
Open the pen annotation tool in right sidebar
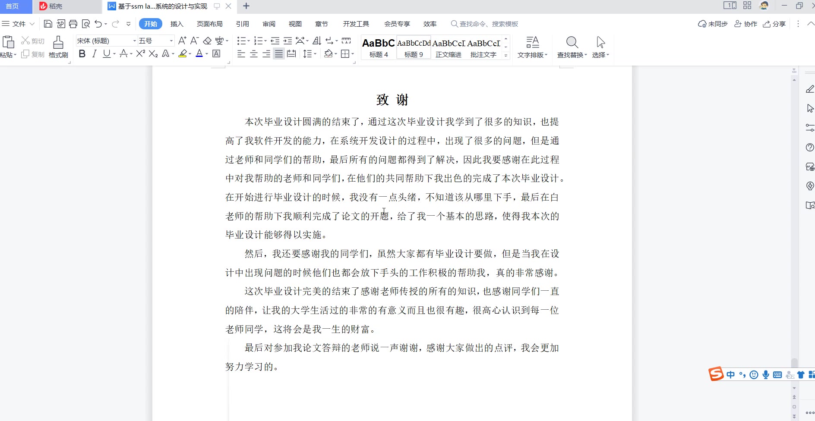click(x=810, y=89)
